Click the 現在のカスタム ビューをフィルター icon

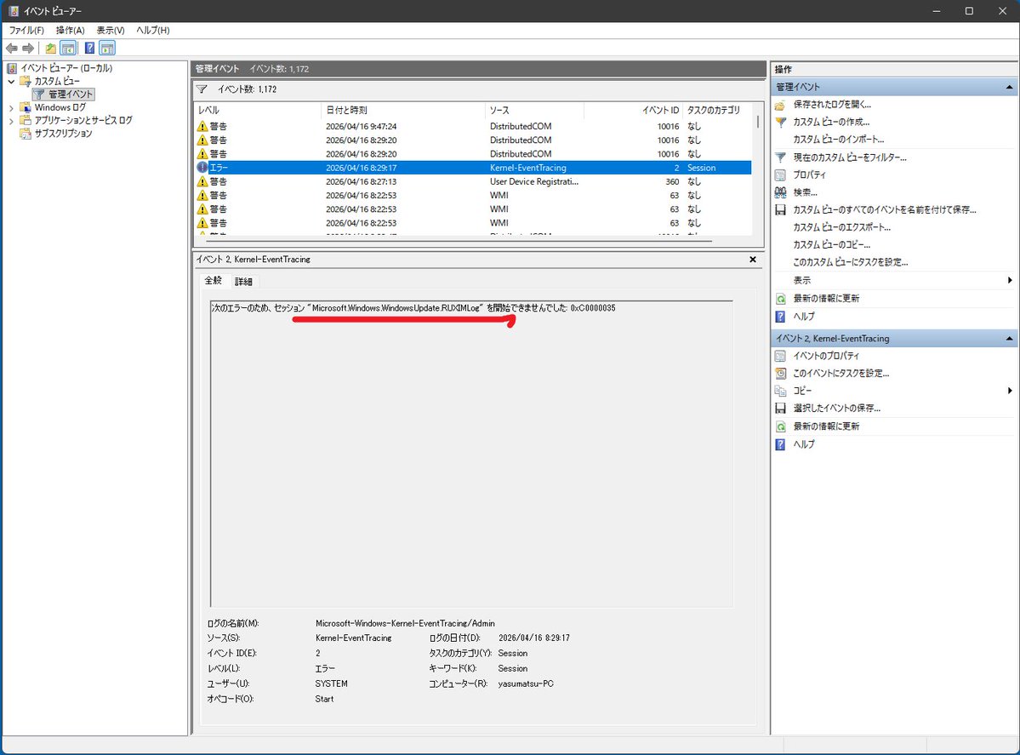781,157
